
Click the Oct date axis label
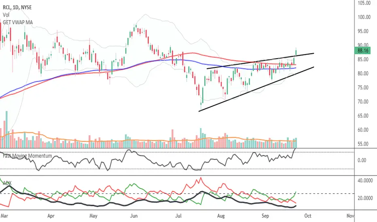308,216
